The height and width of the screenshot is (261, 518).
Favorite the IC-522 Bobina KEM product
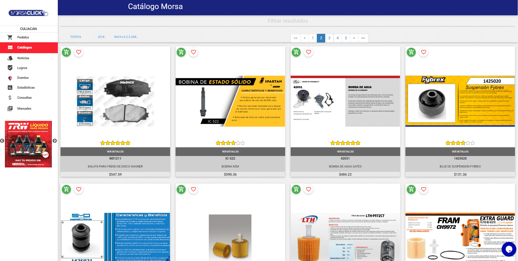point(194,52)
